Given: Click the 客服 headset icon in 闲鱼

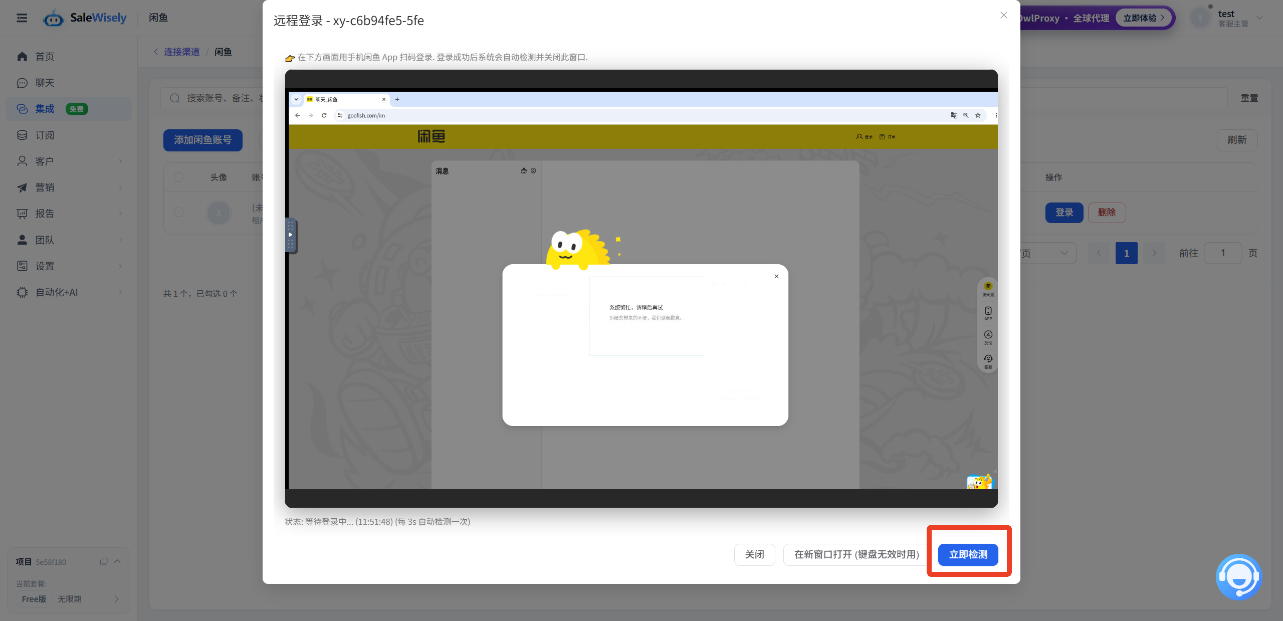Looking at the screenshot, I should 988,361.
